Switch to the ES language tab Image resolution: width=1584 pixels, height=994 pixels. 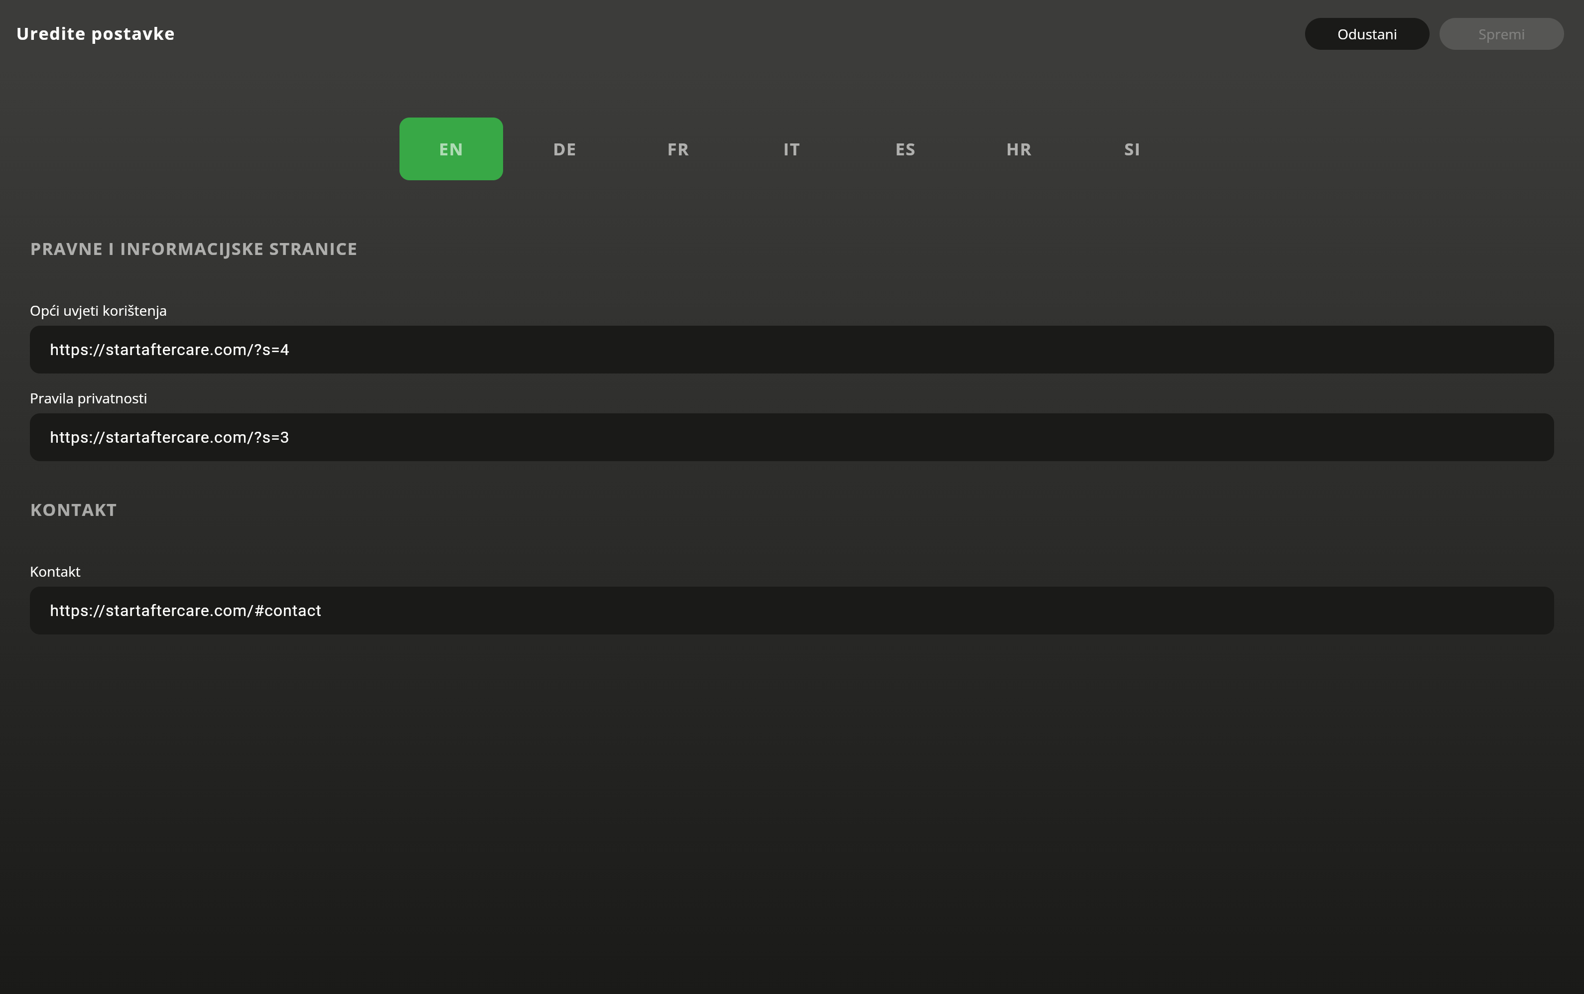click(905, 149)
